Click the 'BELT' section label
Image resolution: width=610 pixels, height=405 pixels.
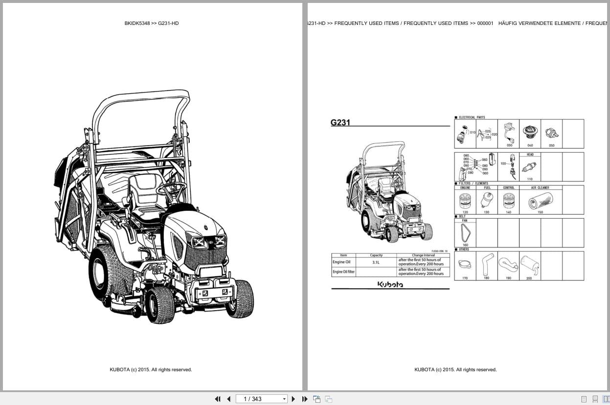[462, 216]
